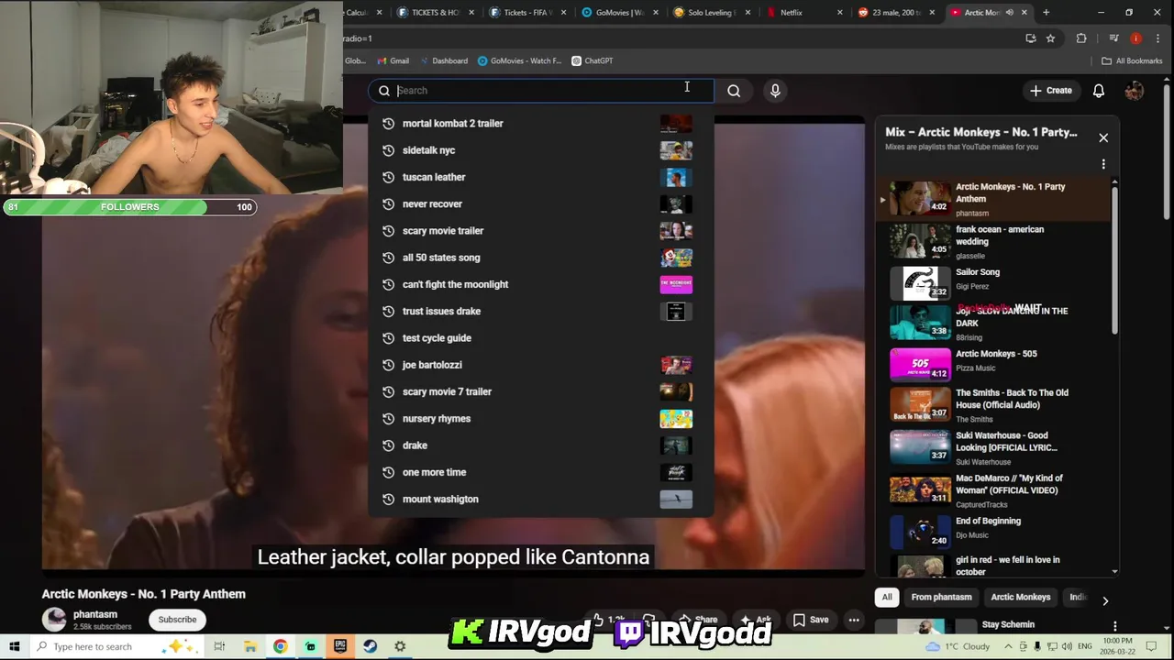Pick the 'nursery rhymes' suggestion
The height and width of the screenshot is (660, 1174).
click(x=541, y=418)
